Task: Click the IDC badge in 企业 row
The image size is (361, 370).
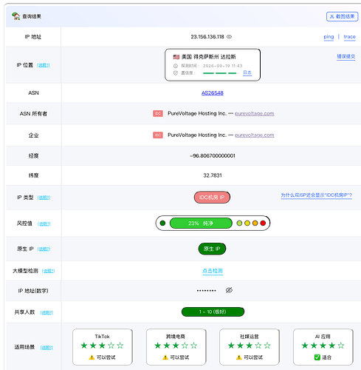Action: (158, 135)
